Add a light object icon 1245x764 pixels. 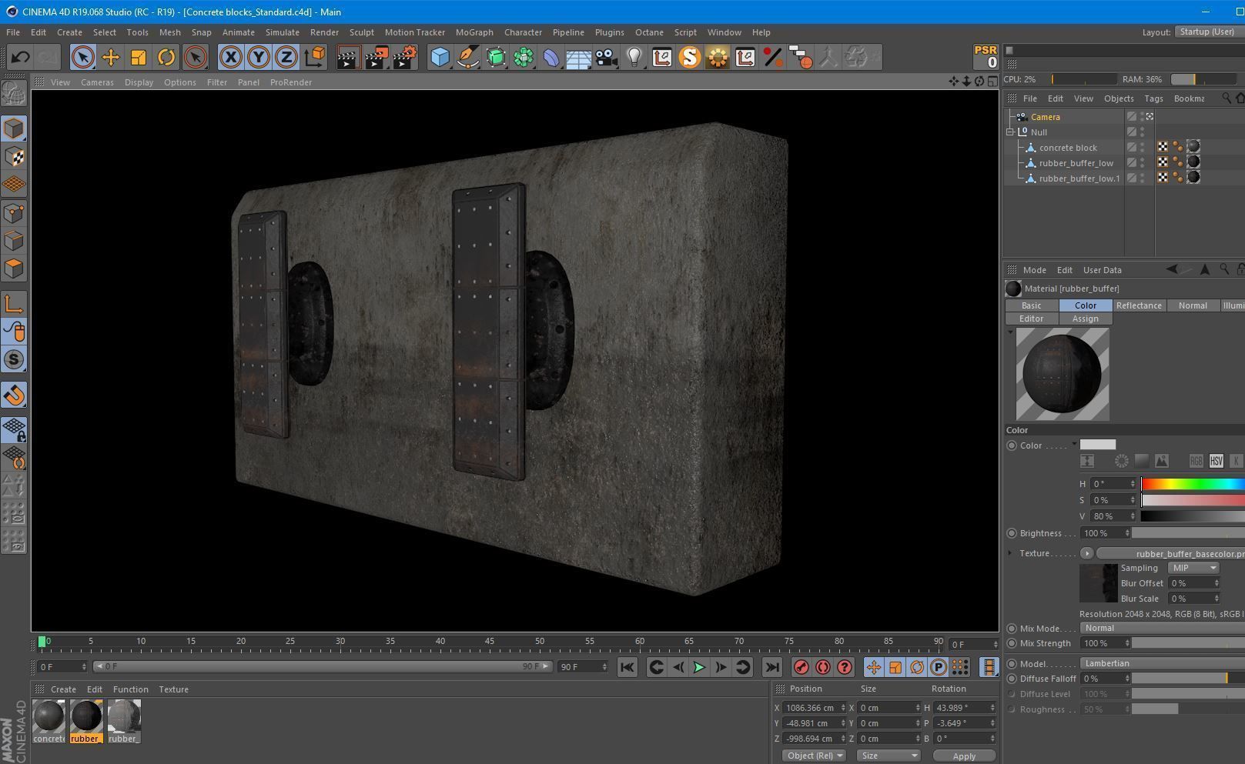(x=634, y=57)
